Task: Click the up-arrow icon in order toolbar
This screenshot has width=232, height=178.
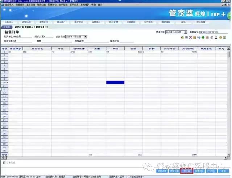Action: pyautogui.click(x=212, y=37)
